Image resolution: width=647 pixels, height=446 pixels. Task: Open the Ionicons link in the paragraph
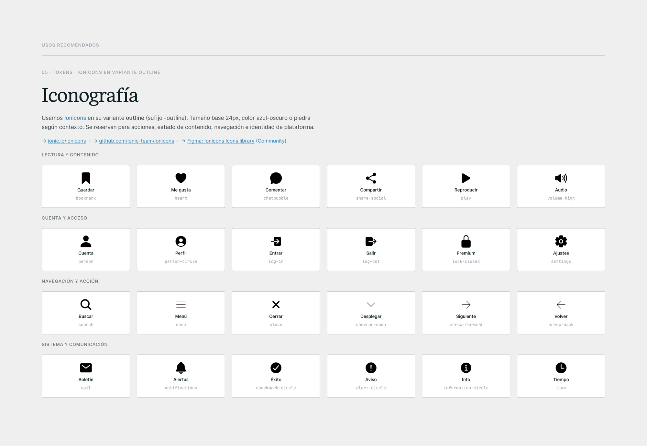point(75,118)
